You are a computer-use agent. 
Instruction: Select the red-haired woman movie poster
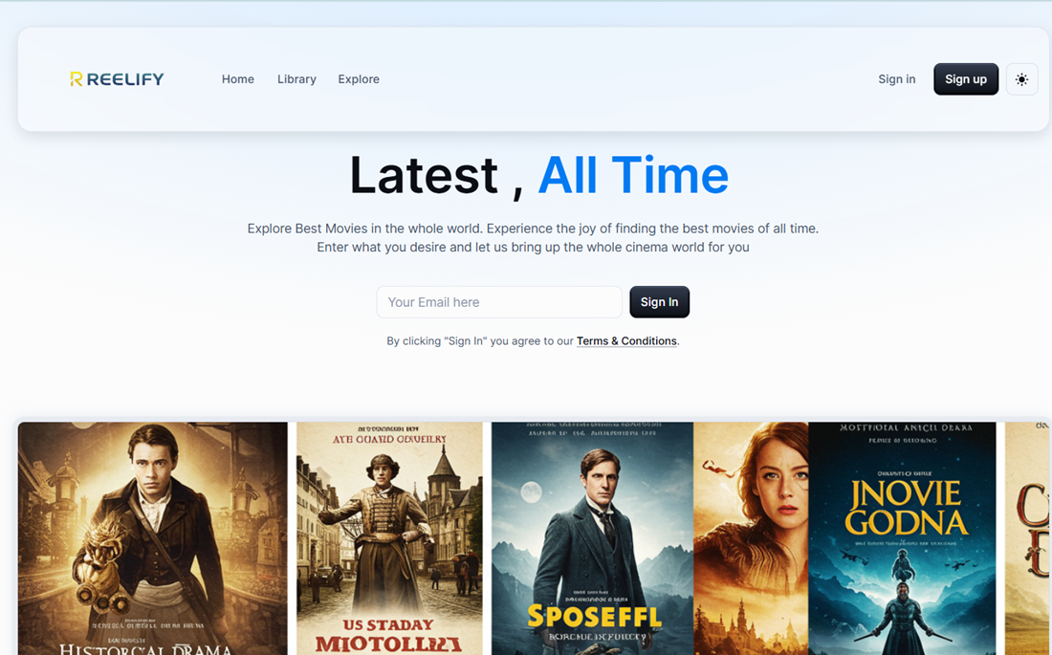pos(751,538)
